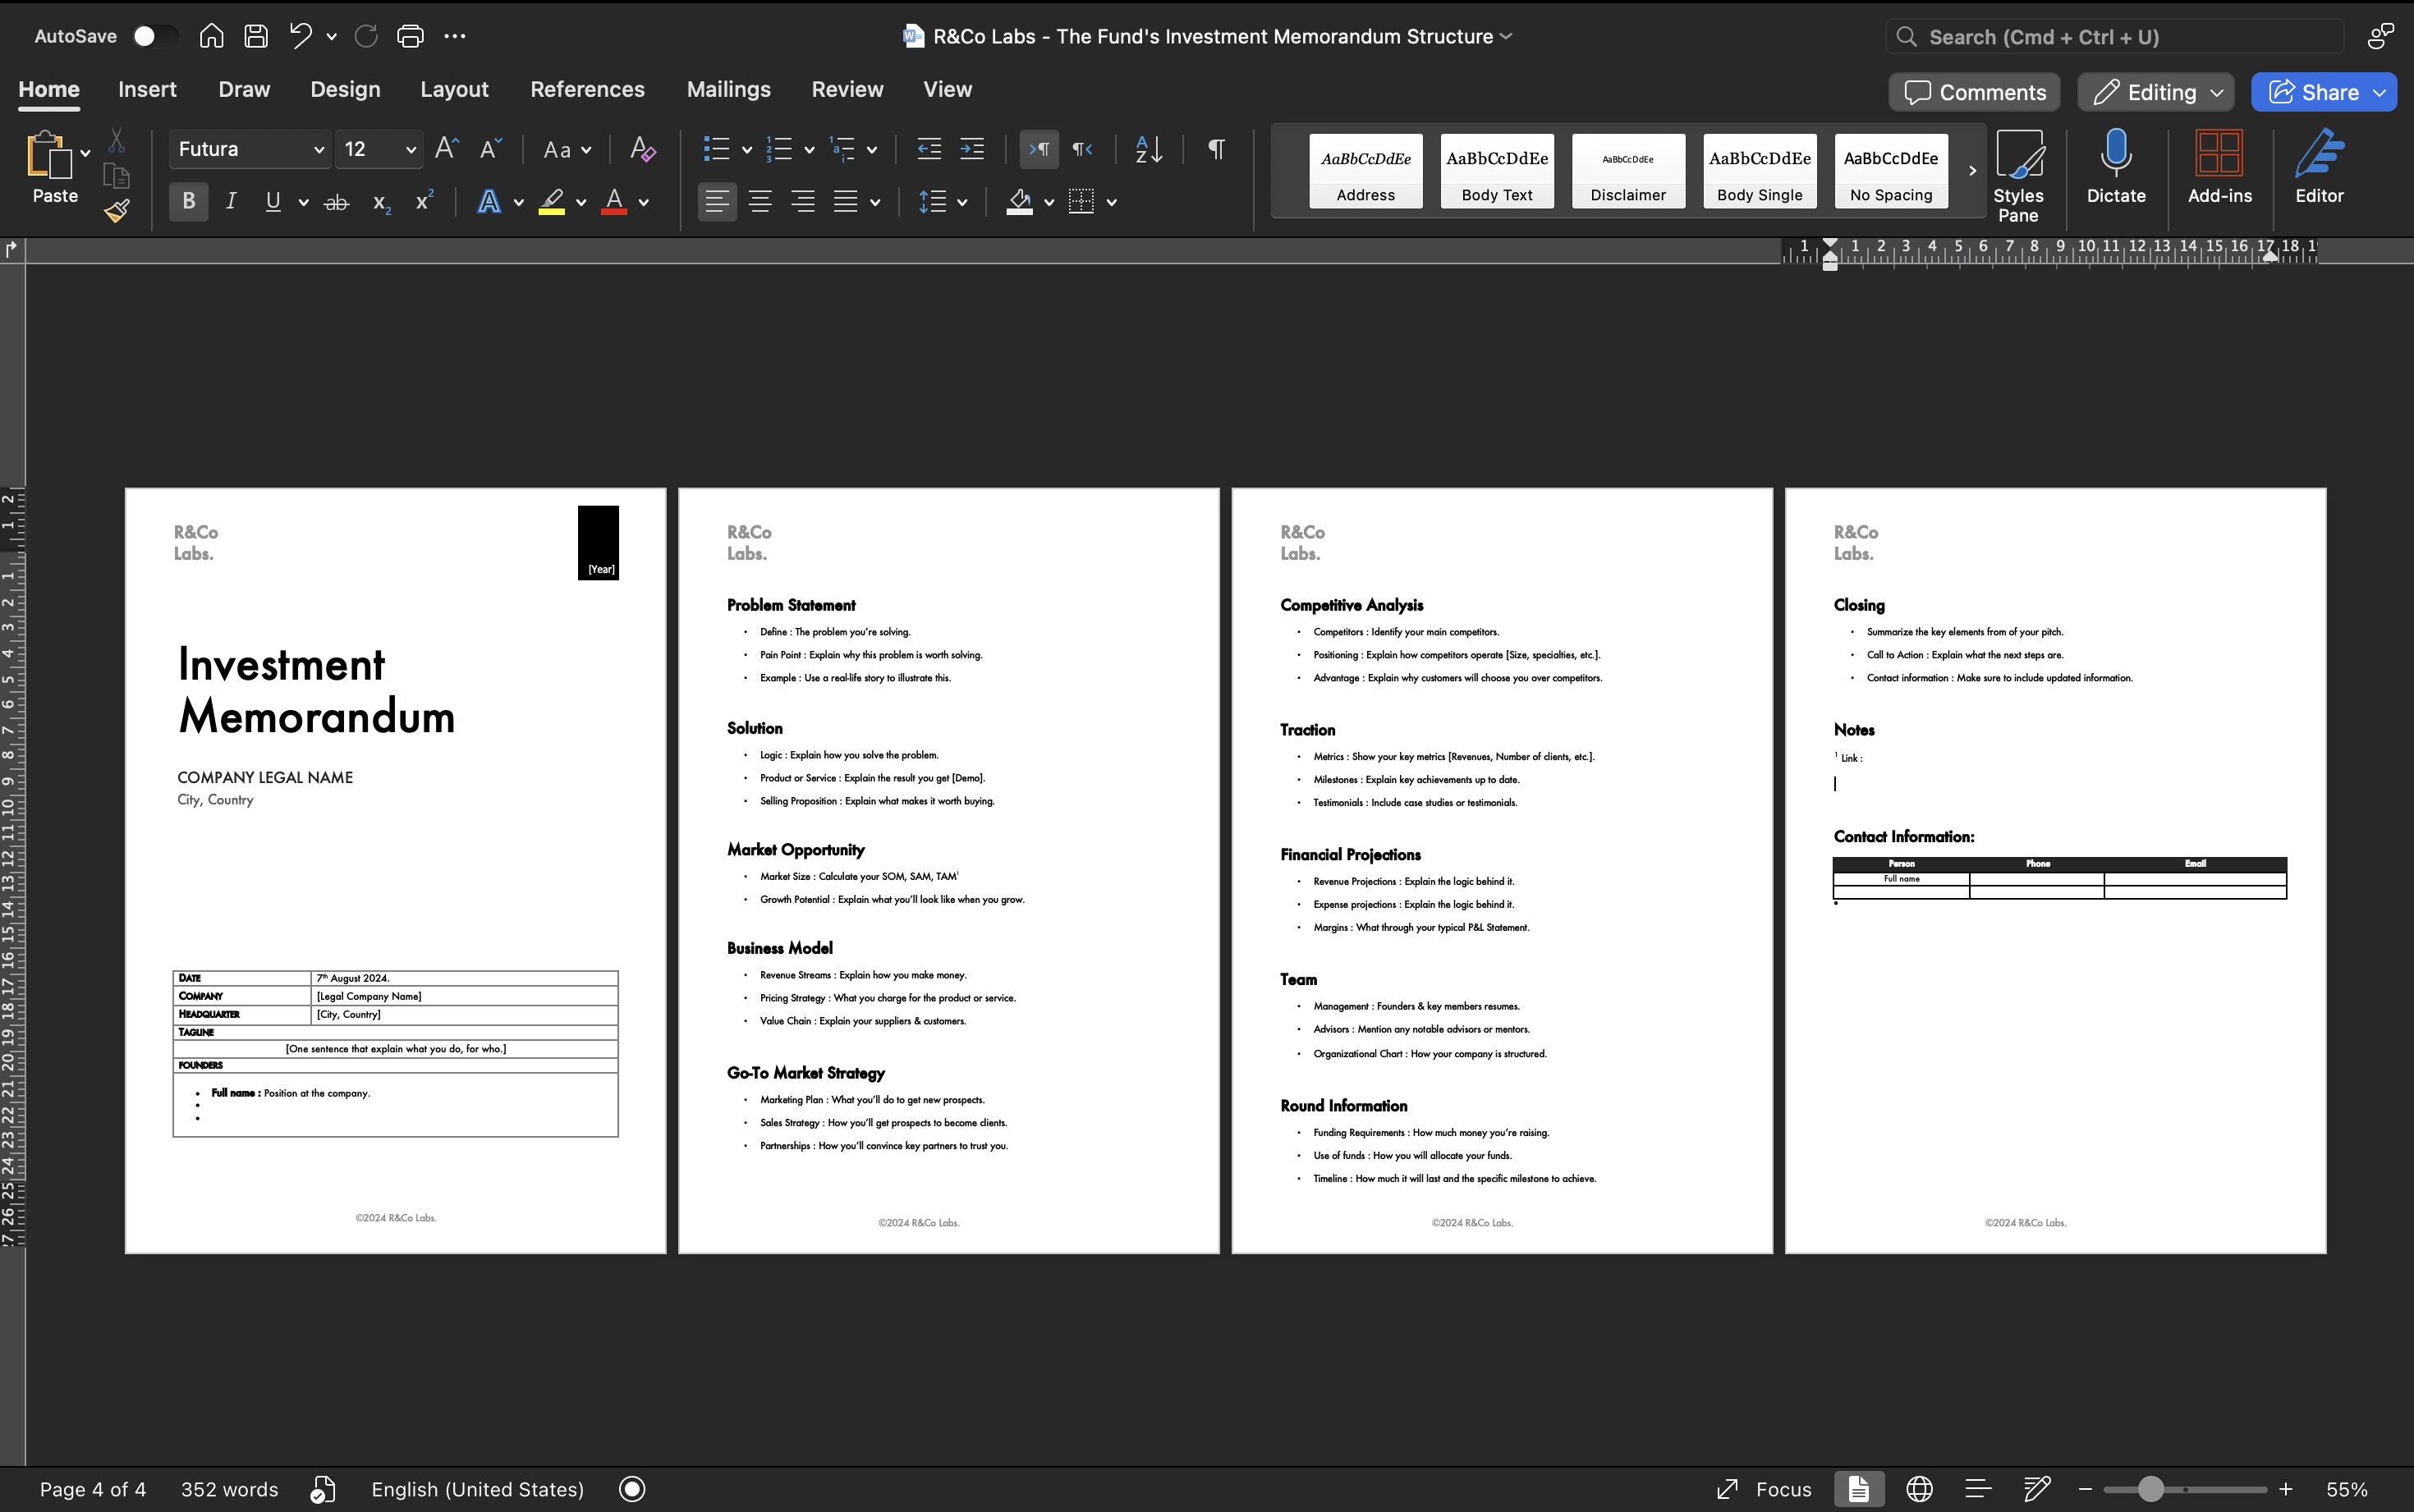
Task: Open the Editor tool
Action: click(2318, 167)
